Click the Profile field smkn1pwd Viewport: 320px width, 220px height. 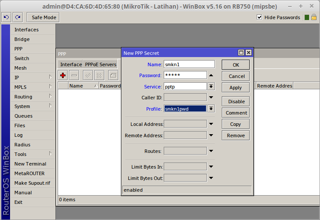coord(185,108)
